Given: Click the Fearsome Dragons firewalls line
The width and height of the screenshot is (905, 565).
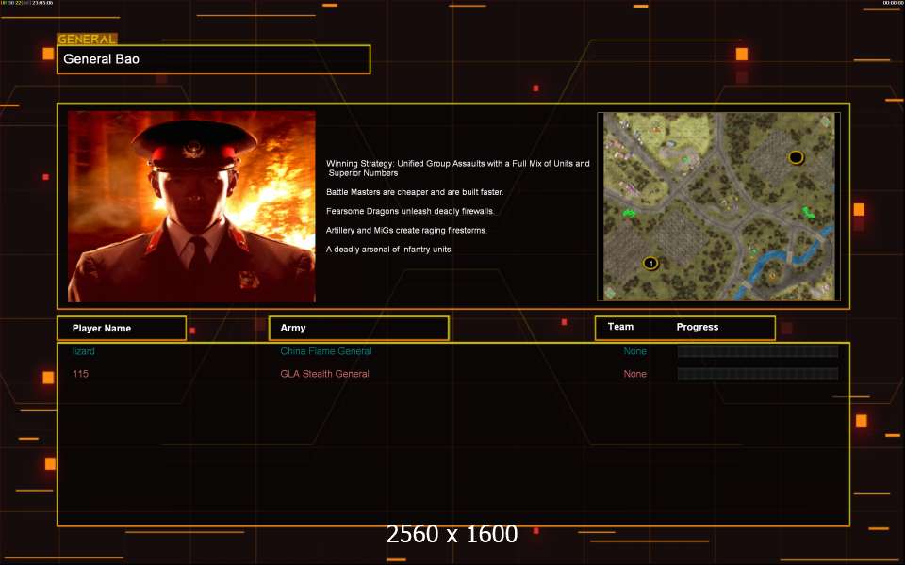Looking at the screenshot, I should 410,211.
